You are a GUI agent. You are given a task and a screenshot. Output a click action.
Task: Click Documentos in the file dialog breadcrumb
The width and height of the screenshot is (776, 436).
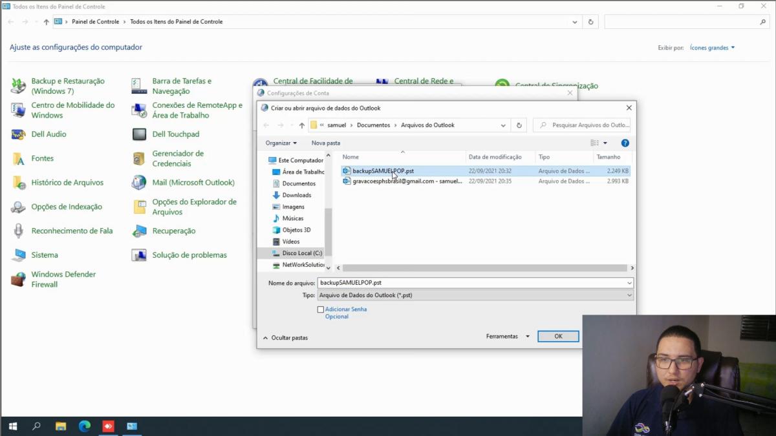coord(373,125)
